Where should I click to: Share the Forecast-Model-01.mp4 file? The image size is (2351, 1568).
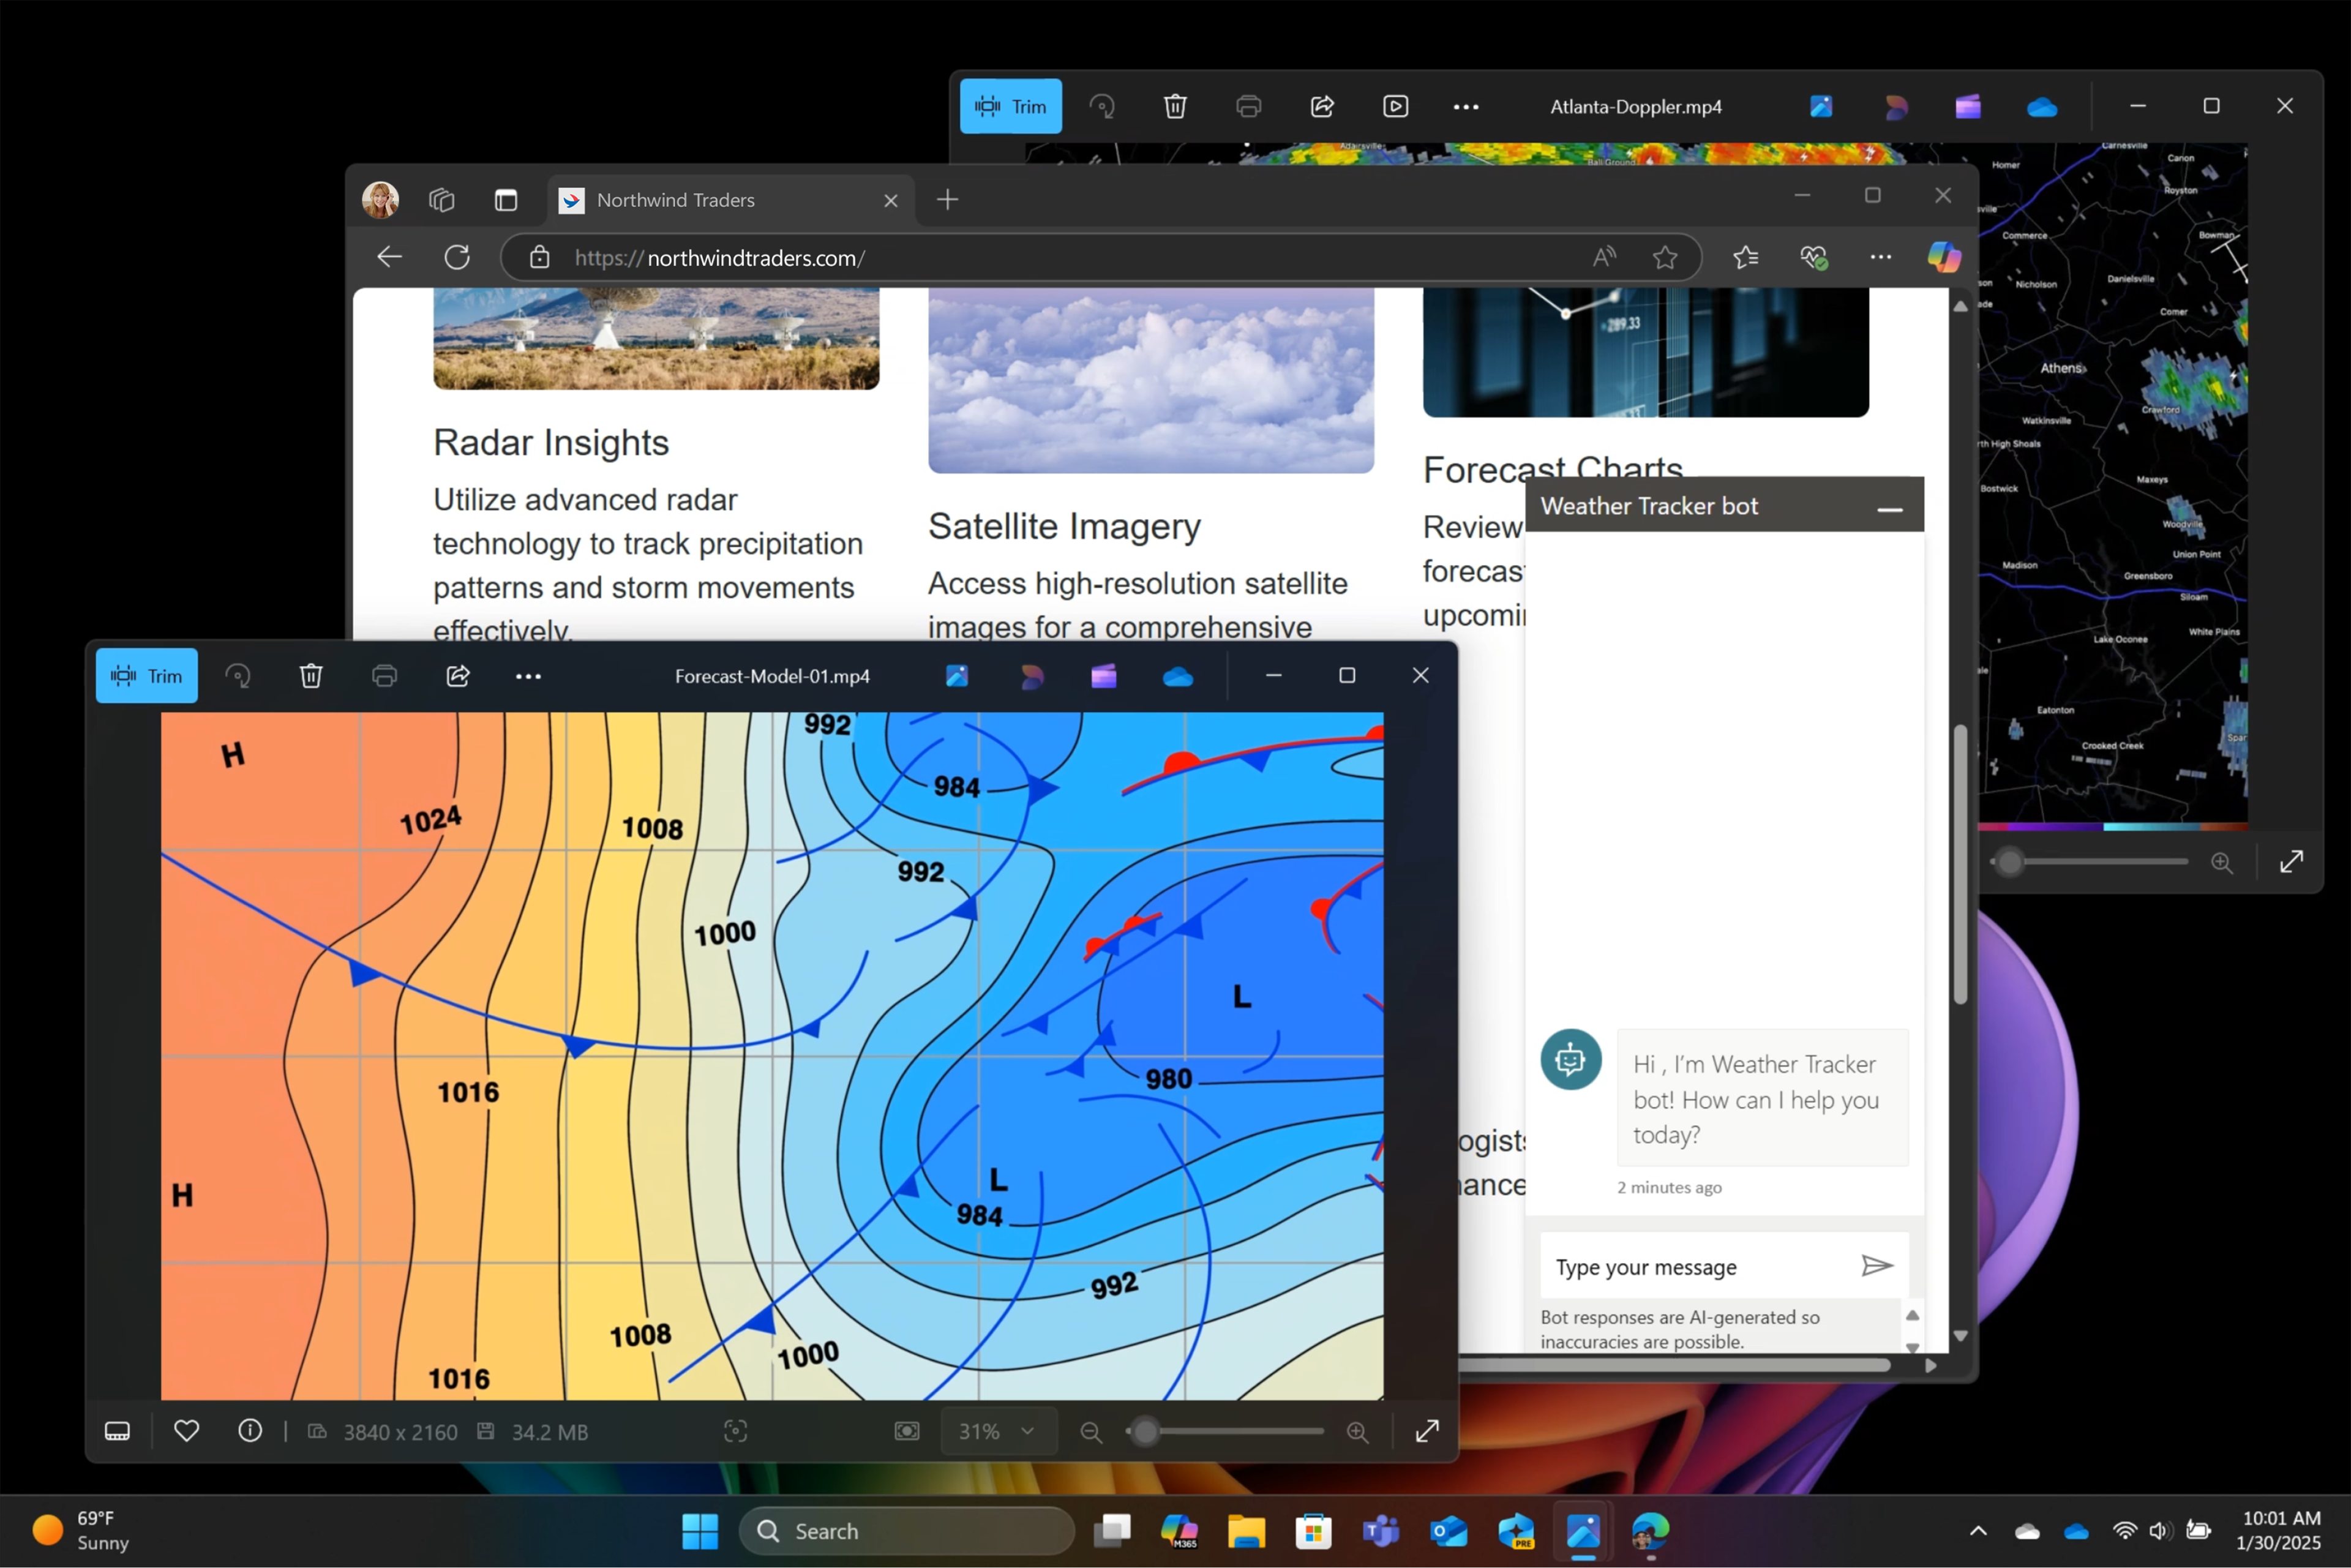pyautogui.click(x=458, y=676)
